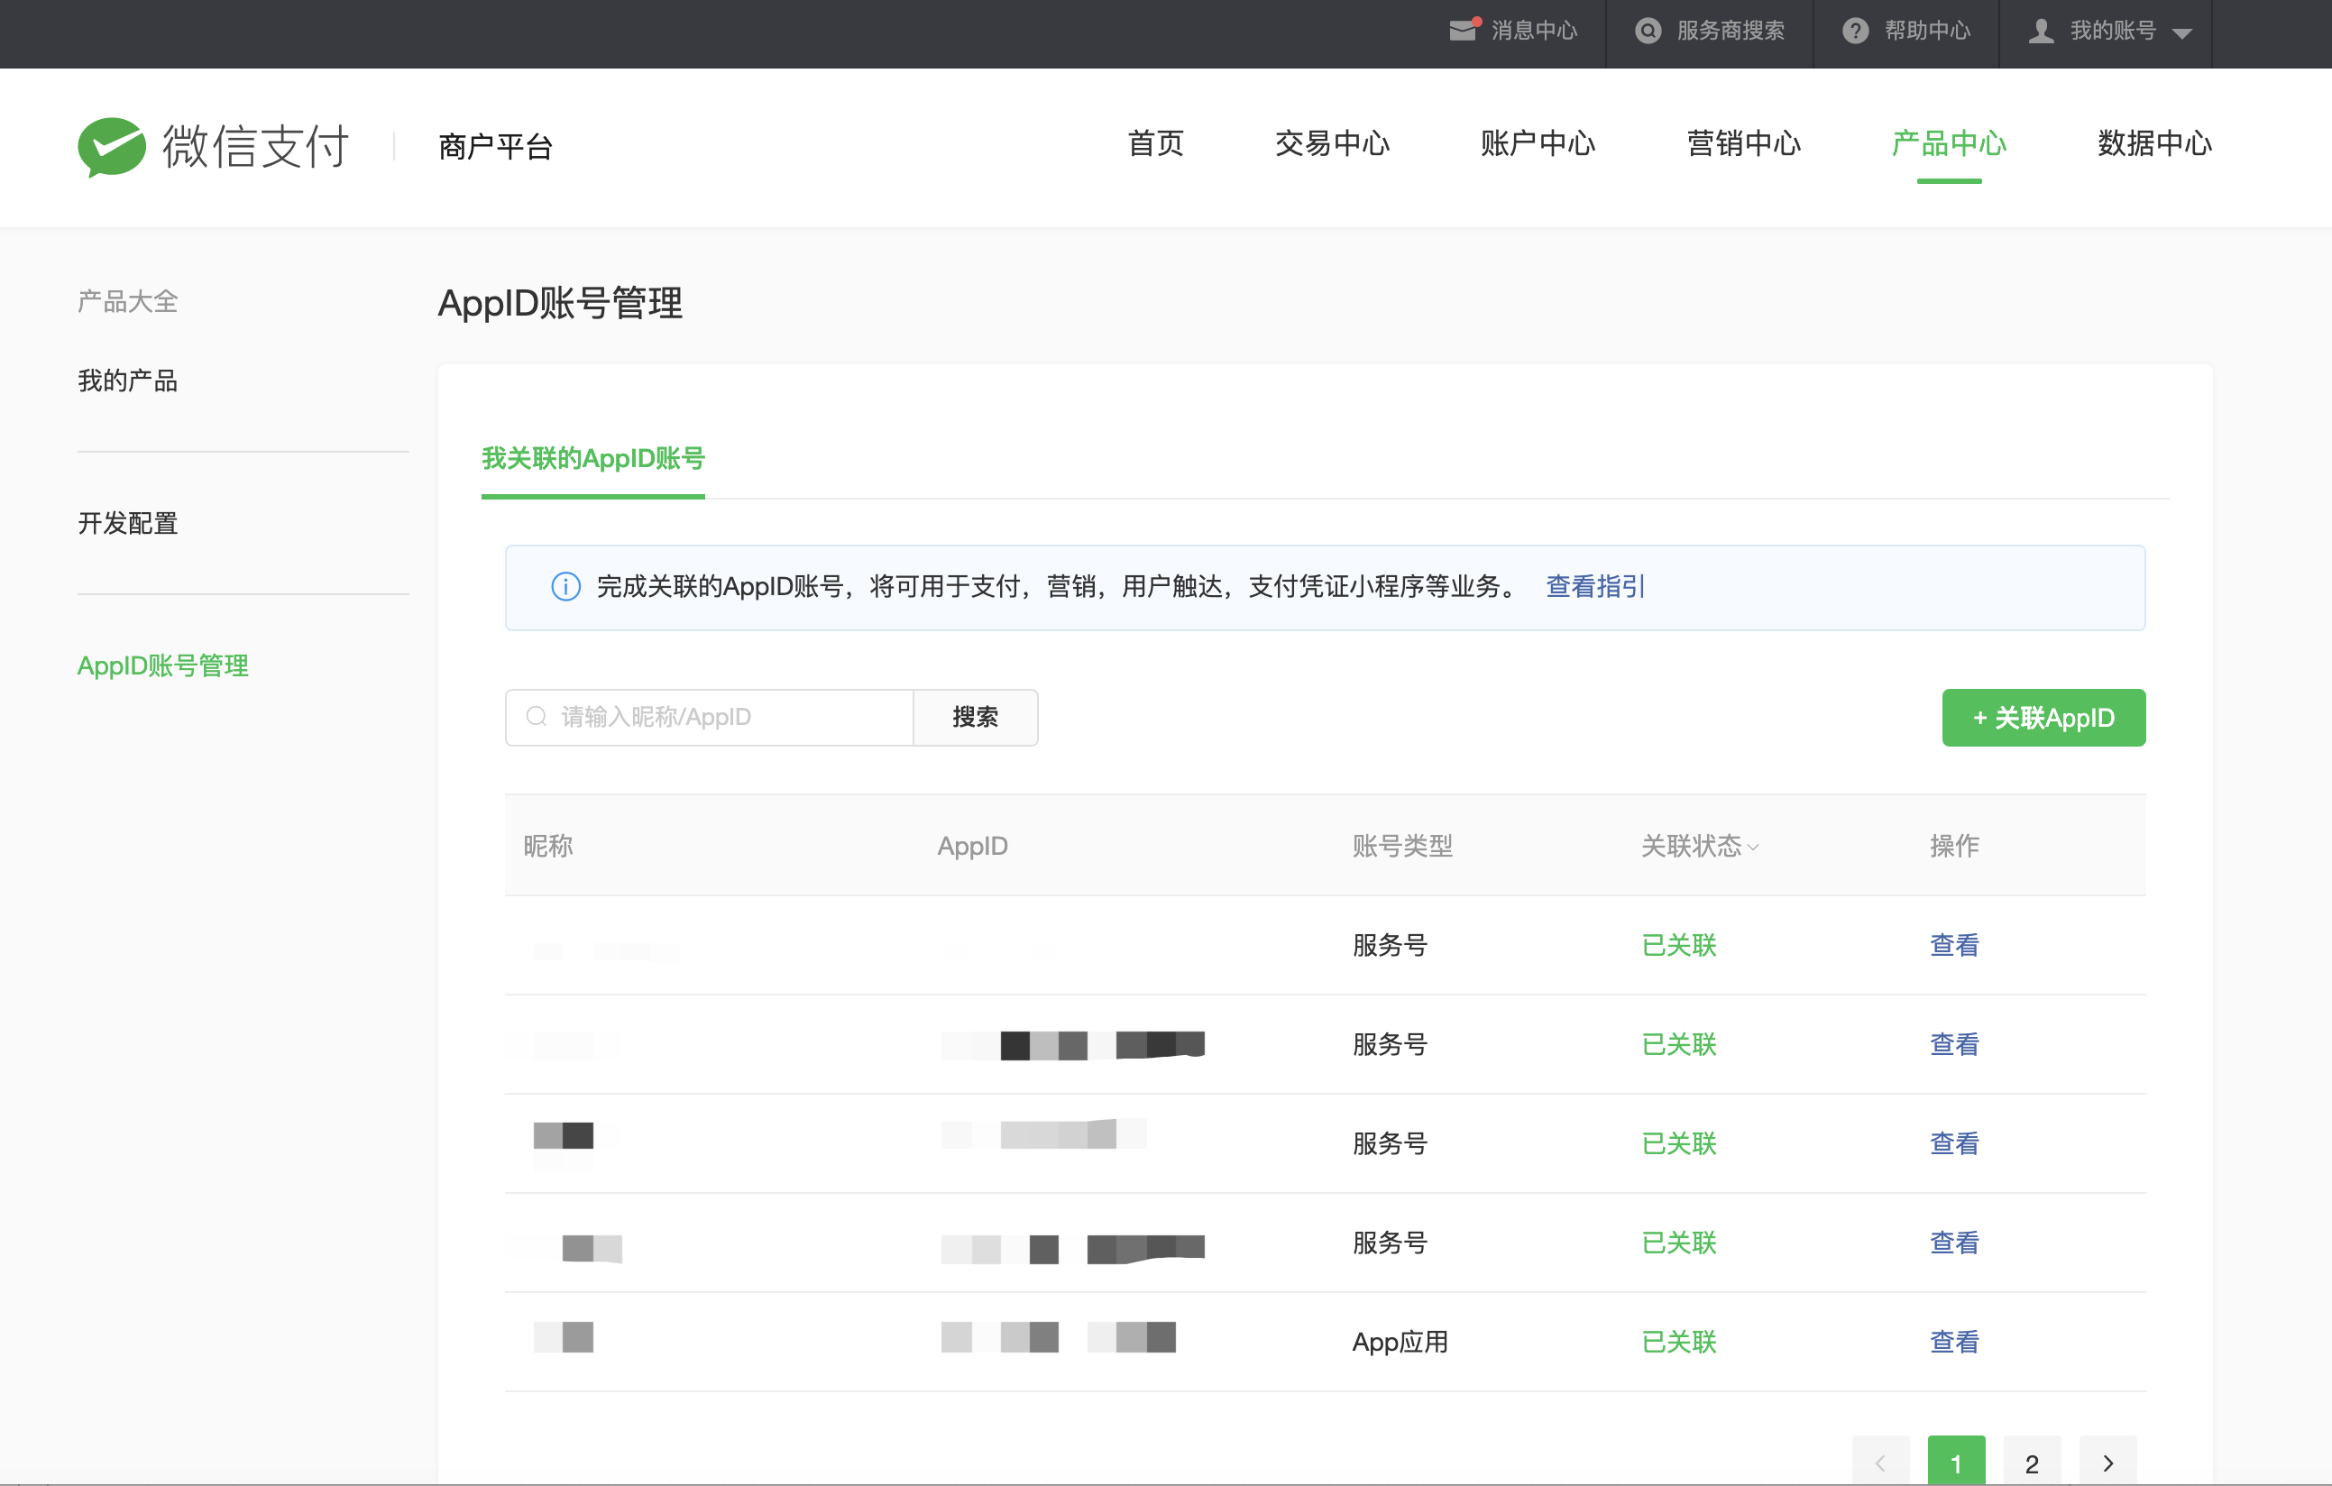This screenshot has height=1486, width=2332.
Task: Click pagination page 1 button
Action: pos(1956,1461)
